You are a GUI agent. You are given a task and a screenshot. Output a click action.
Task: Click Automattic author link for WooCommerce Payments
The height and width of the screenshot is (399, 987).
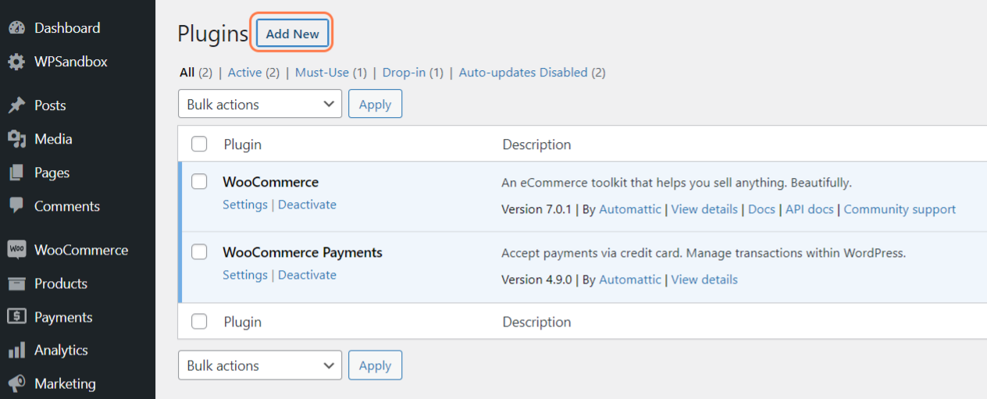[630, 280]
